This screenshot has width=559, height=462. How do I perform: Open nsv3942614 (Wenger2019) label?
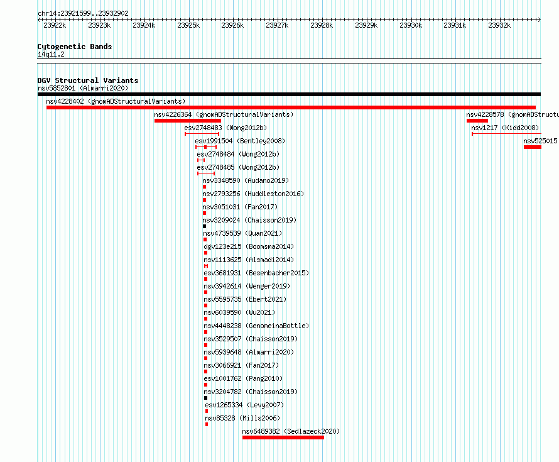[247, 286]
